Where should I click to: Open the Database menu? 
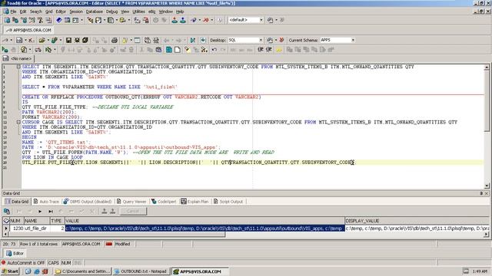(94, 11)
